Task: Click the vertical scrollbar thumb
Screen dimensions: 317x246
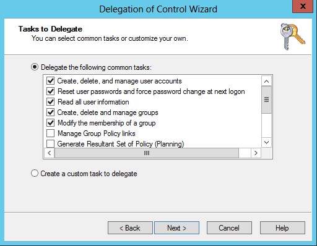Action: pyautogui.click(x=266, y=100)
